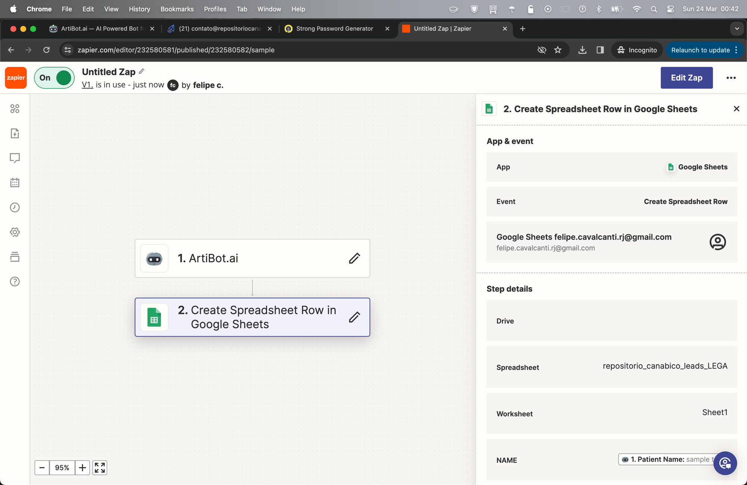Open the History menu
Viewport: 747px width, 485px height.
point(139,9)
